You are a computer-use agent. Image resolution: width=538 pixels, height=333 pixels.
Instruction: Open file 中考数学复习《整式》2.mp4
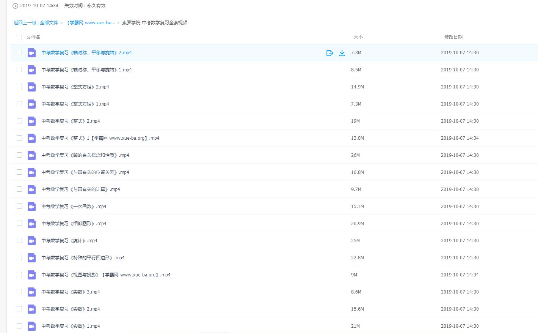point(71,121)
